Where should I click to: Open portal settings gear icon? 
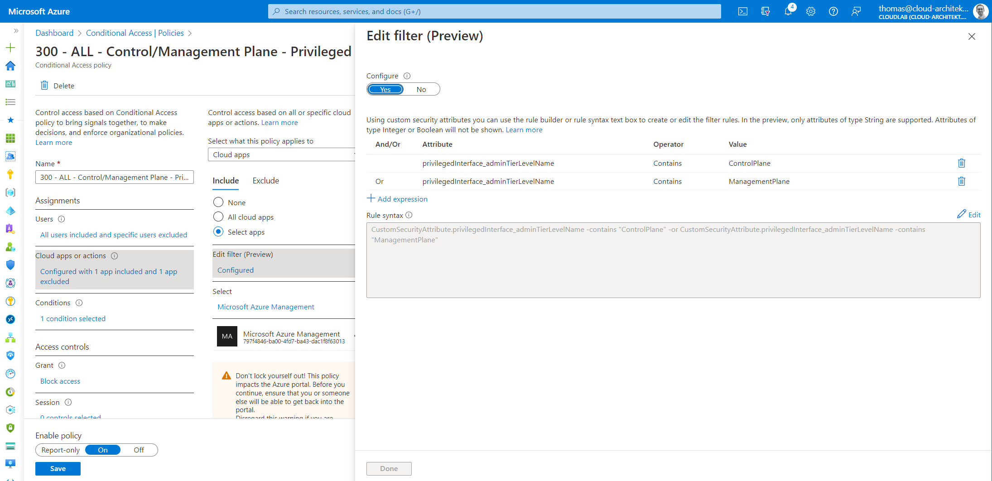click(x=811, y=11)
